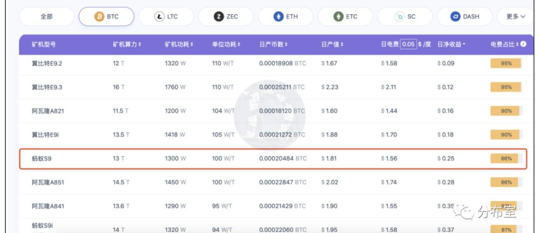Select the 全部 filter tab
This screenshot has height=233, width=541.
click(47, 17)
